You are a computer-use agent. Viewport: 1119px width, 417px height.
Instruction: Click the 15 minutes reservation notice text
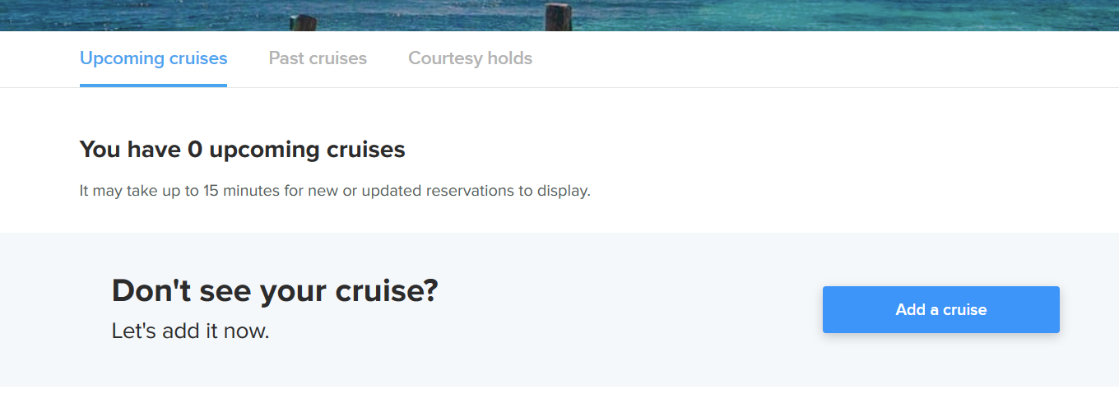click(335, 191)
